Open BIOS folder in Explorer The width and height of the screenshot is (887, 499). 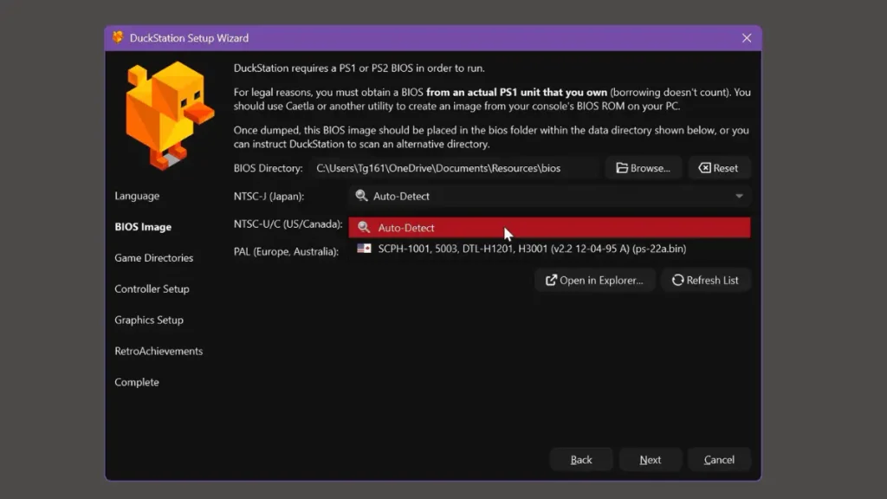(x=594, y=280)
